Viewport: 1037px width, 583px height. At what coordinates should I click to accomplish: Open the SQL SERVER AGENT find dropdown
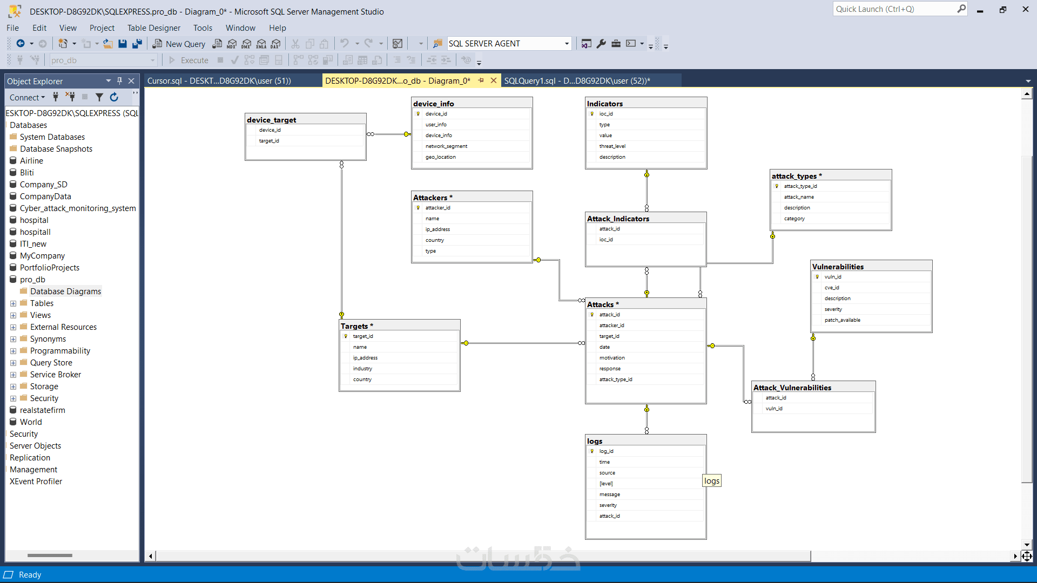[567, 44]
